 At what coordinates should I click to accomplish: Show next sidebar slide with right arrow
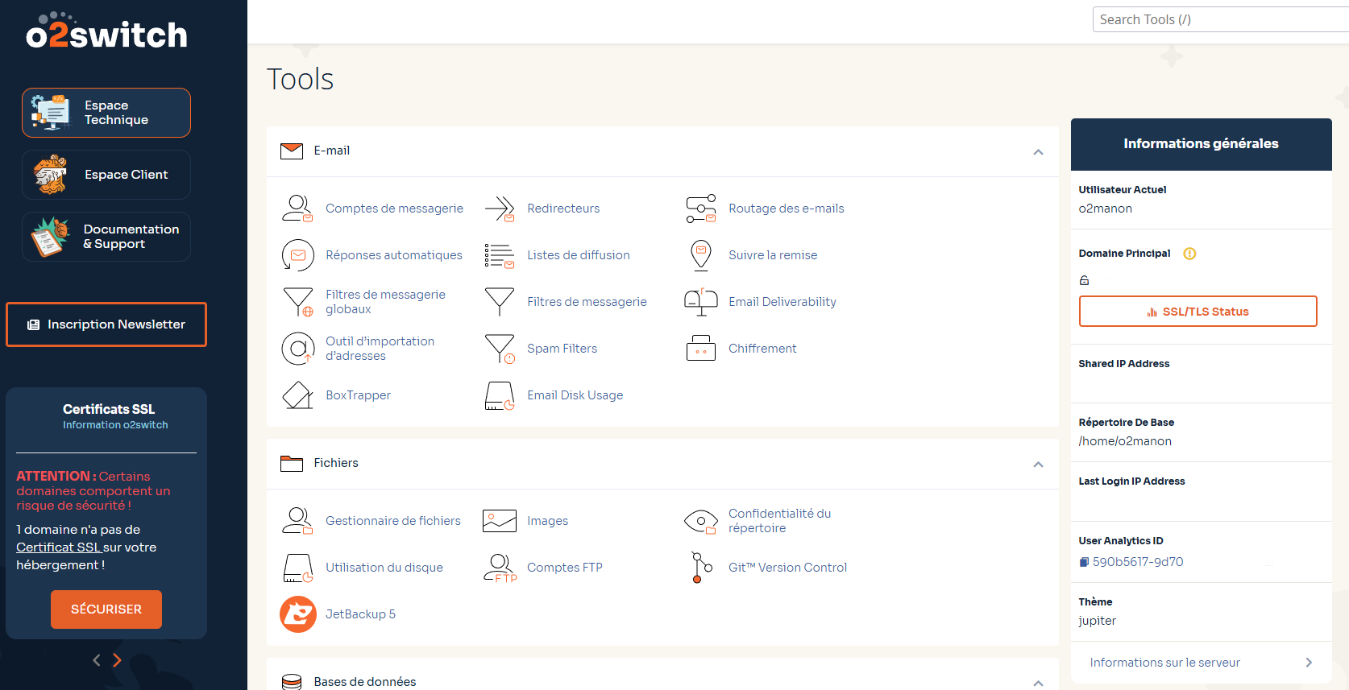pyautogui.click(x=117, y=660)
